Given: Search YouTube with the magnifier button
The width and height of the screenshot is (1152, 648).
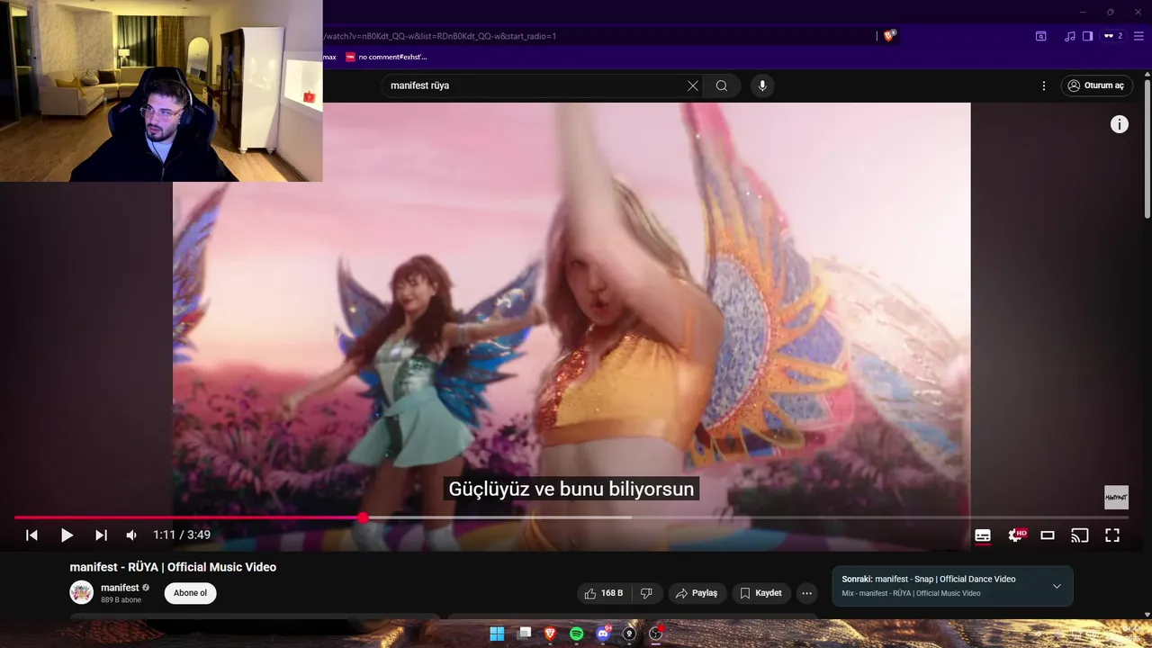Looking at the screenshot, I should click(x=722, y=85).
